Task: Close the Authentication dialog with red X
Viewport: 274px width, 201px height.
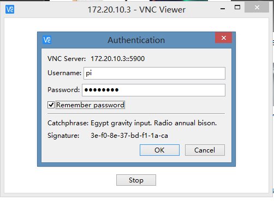Action: tap(223, 38)
